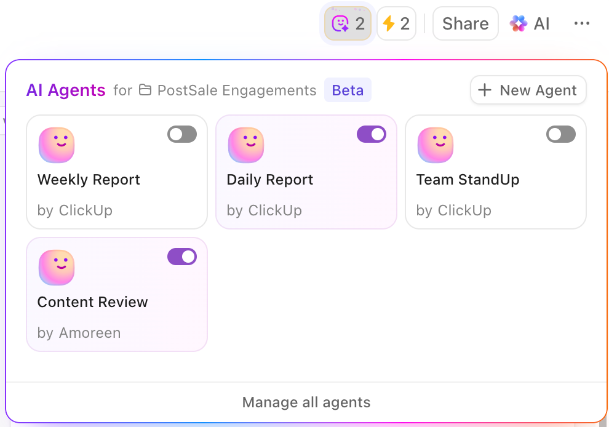
Task: Open the automations lightning bolt icon
Action: coord(389,24)
